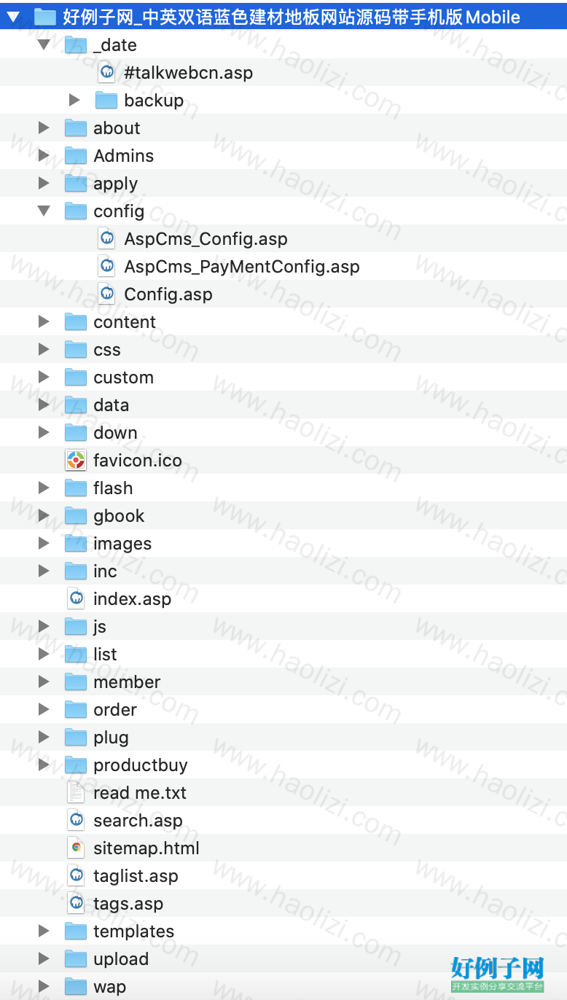
Task: Select the taglist.asp file
Action: tap(136, 875)
